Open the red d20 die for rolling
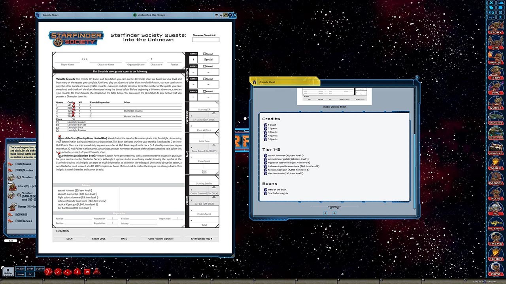 click(x=48, y=271)
